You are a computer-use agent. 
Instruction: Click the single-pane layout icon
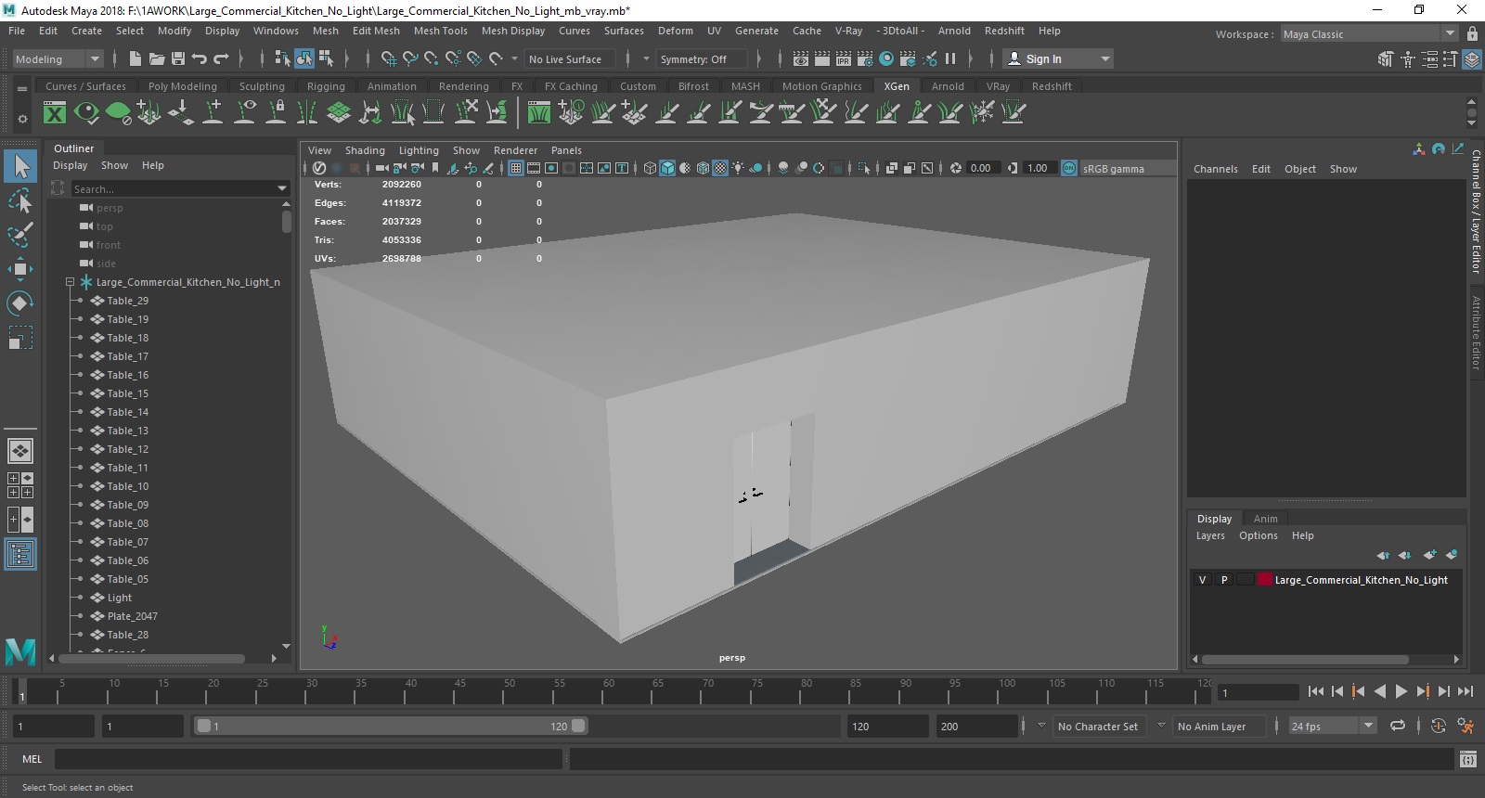click(x=20, y=451)
